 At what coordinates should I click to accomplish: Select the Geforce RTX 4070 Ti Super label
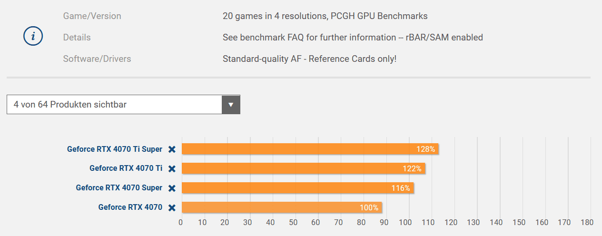[x=114, y=149]
